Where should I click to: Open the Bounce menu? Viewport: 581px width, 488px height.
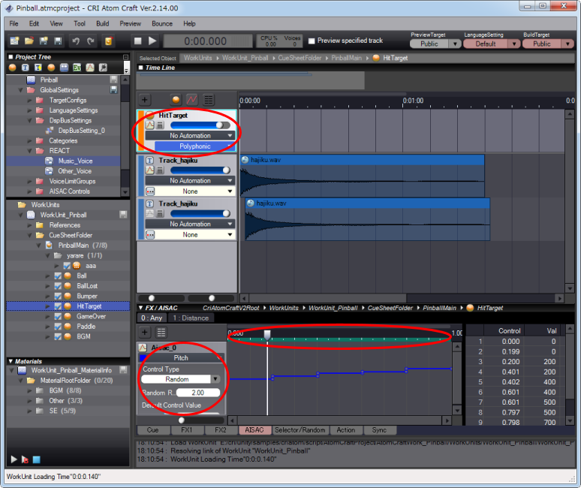coord(161,23)
